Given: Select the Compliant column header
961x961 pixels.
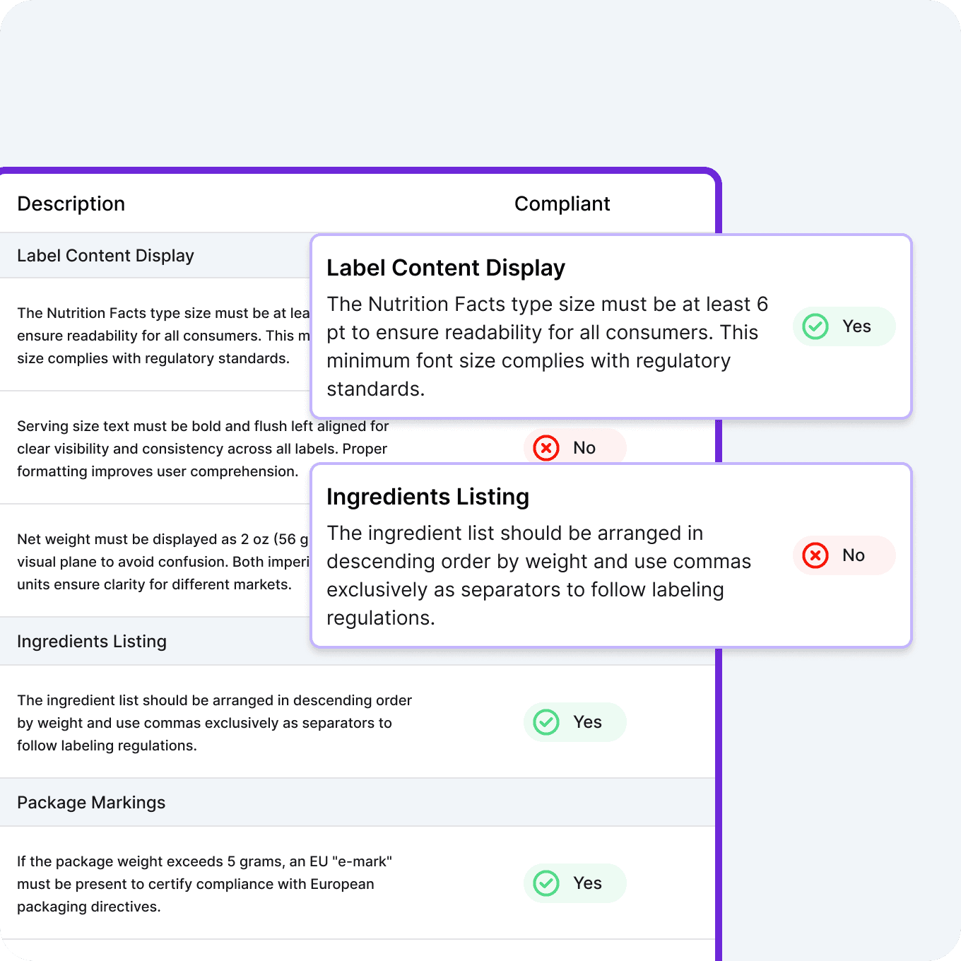Looking at the screenshot, I should click(x=562, y=204).
